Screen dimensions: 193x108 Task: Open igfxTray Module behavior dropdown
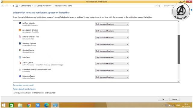click(x=112, y=24)
